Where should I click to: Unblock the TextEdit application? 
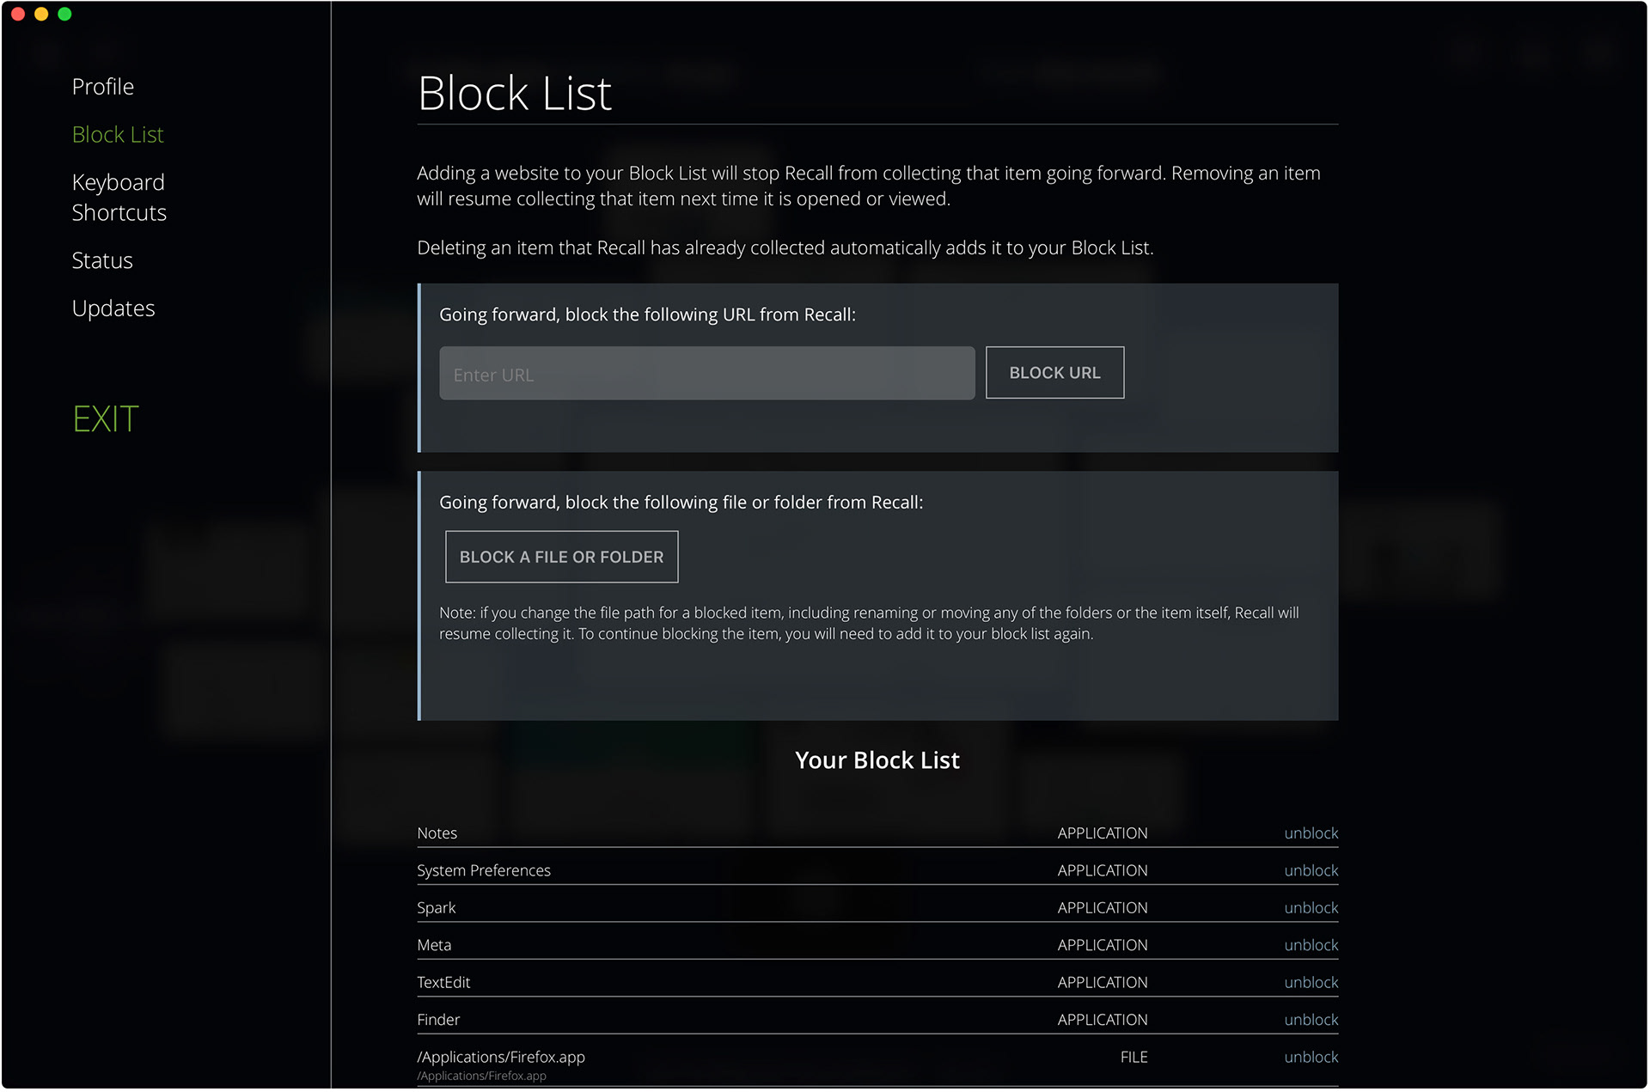pyautogui.click(x=1311, y=982)
